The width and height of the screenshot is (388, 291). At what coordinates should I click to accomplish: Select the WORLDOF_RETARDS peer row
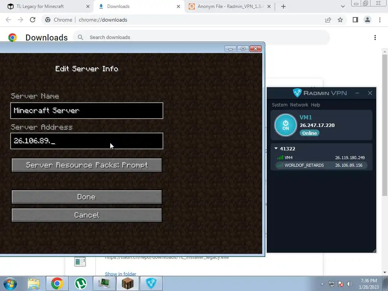click(321, 165)
